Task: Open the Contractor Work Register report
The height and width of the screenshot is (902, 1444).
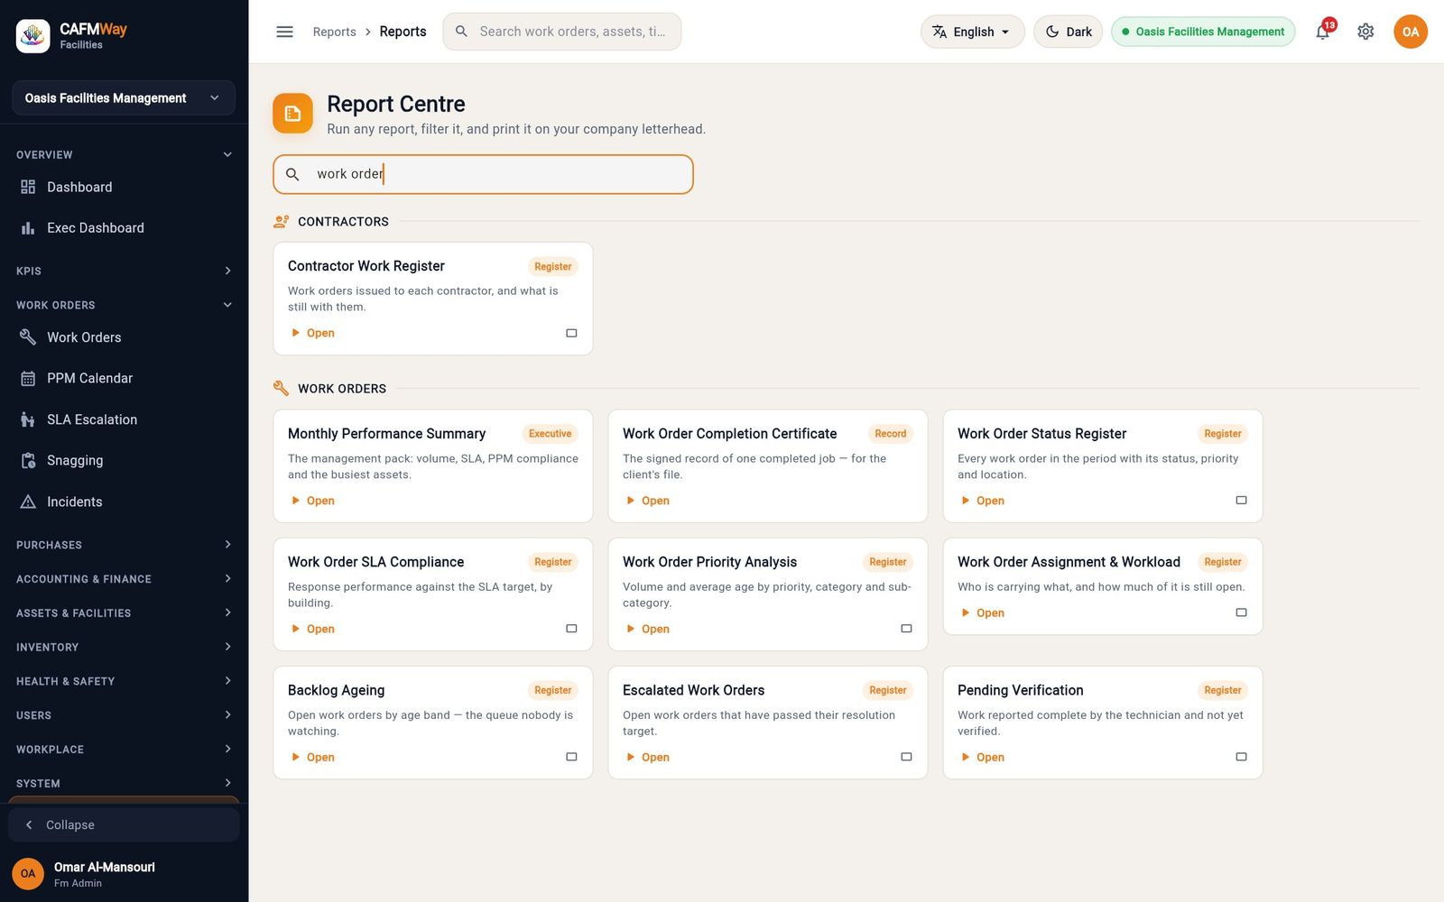Action: (312, 333)
